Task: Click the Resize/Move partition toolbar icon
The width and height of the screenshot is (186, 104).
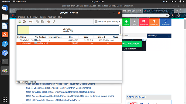Action: 31,22
